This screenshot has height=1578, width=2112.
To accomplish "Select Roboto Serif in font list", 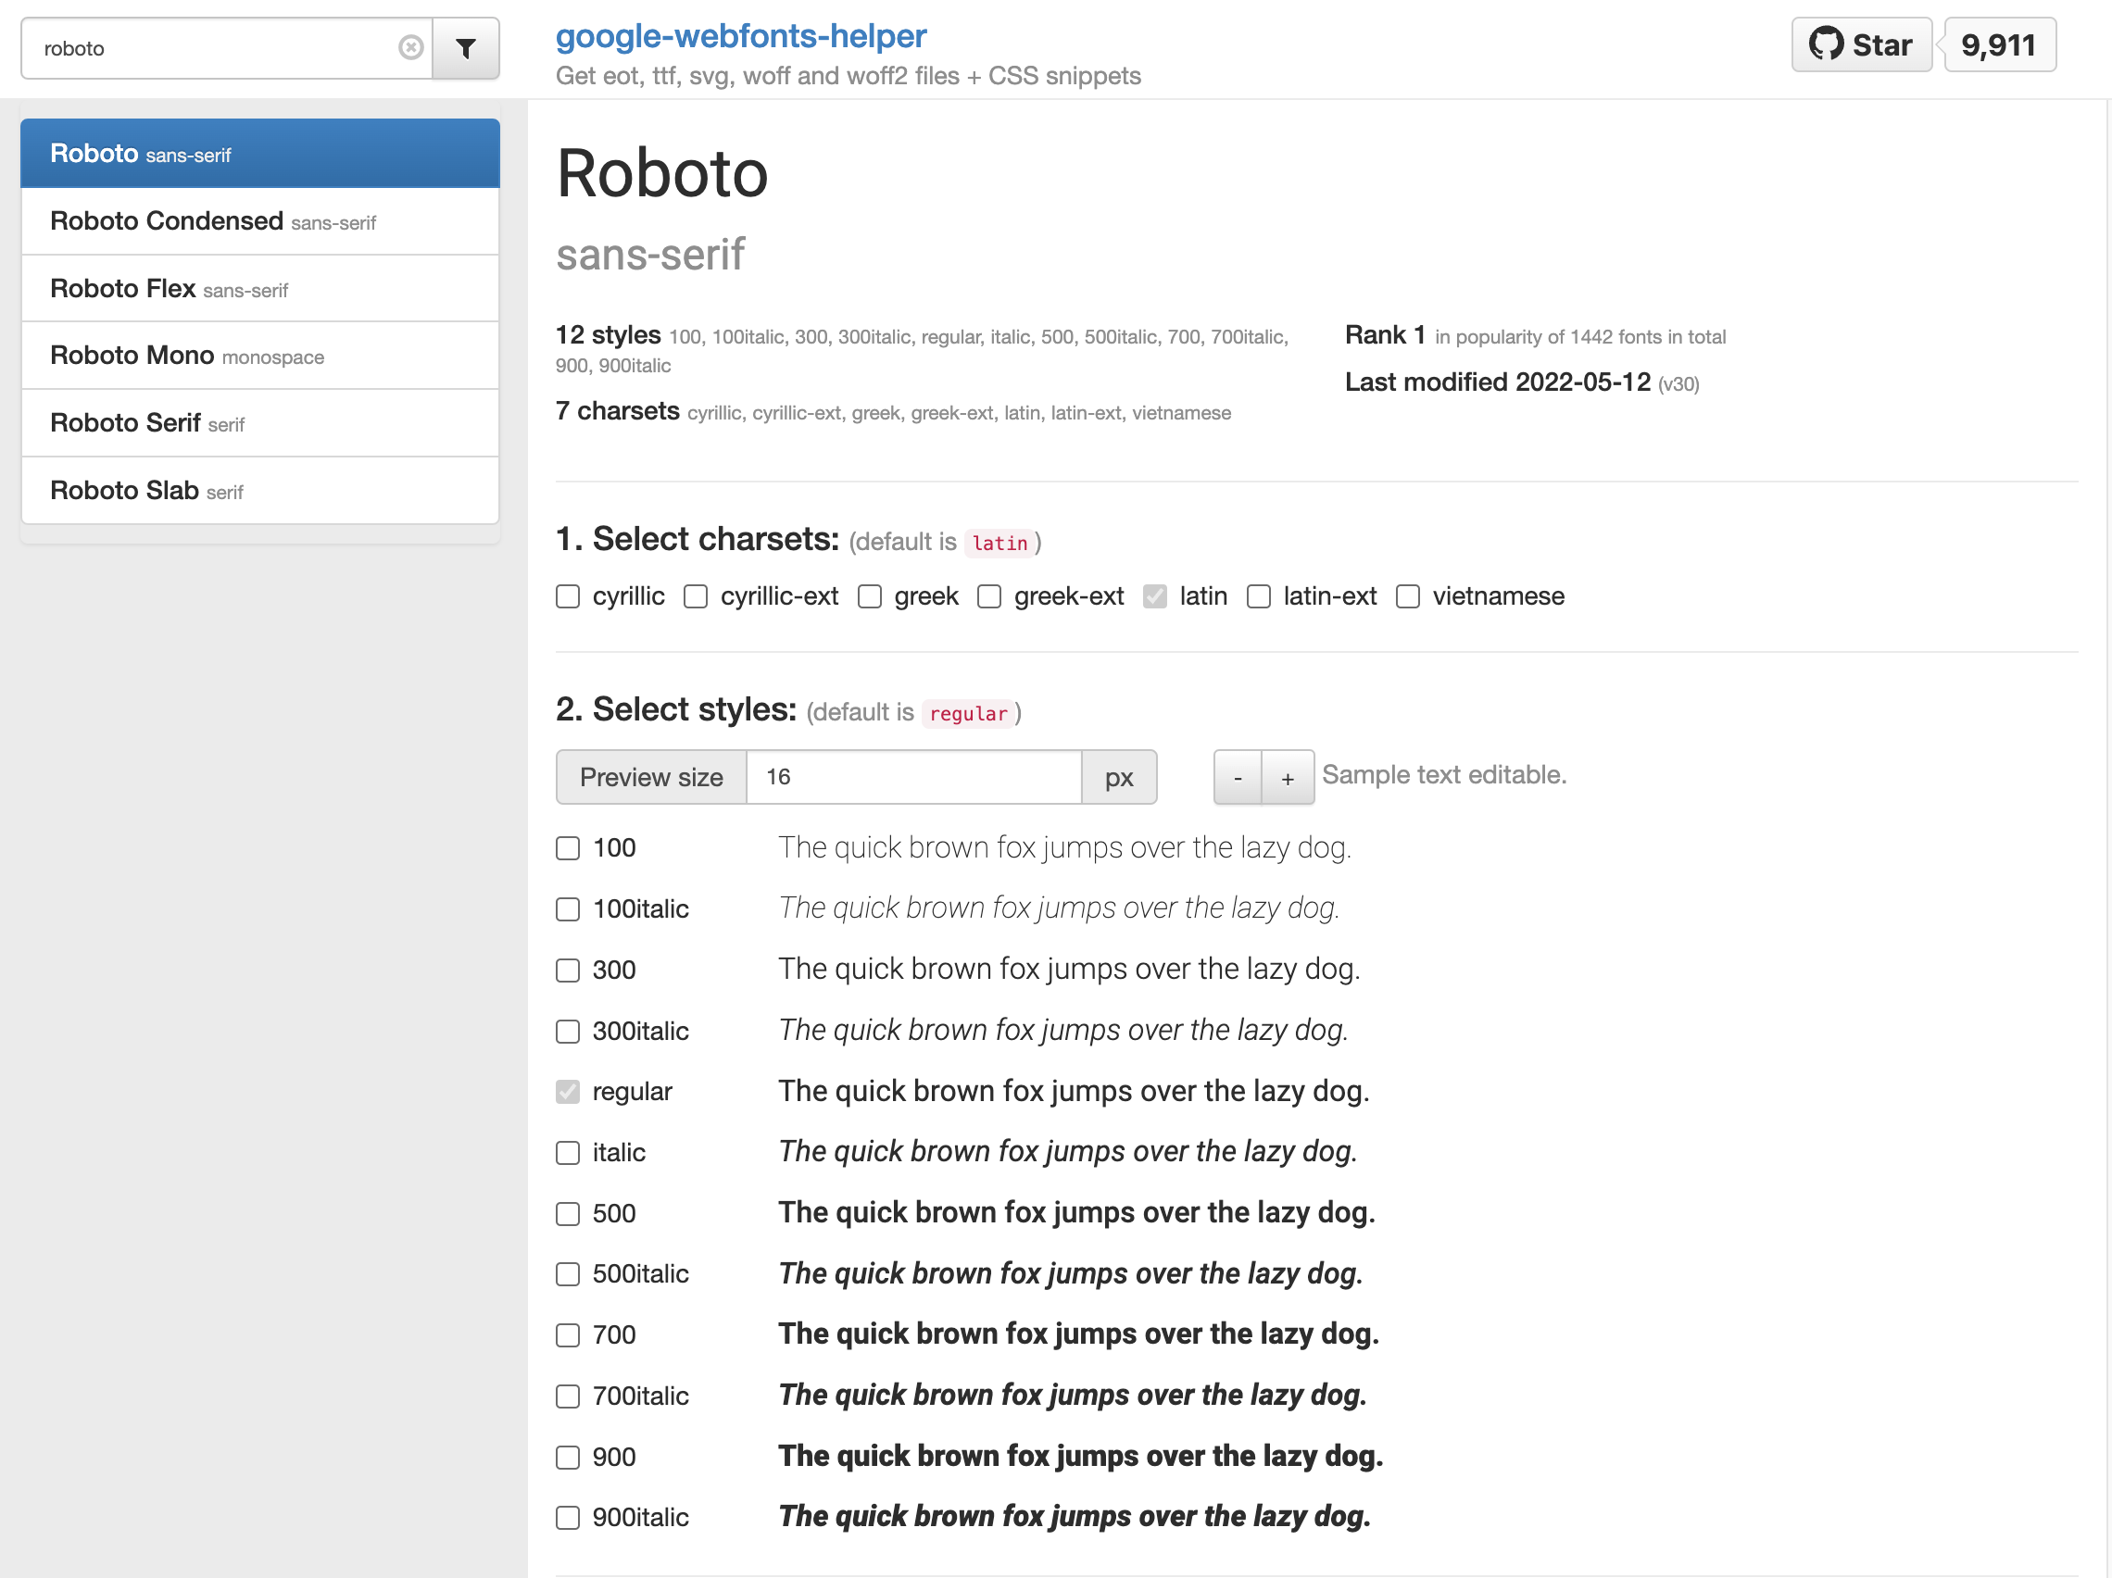I will [259, 423].
